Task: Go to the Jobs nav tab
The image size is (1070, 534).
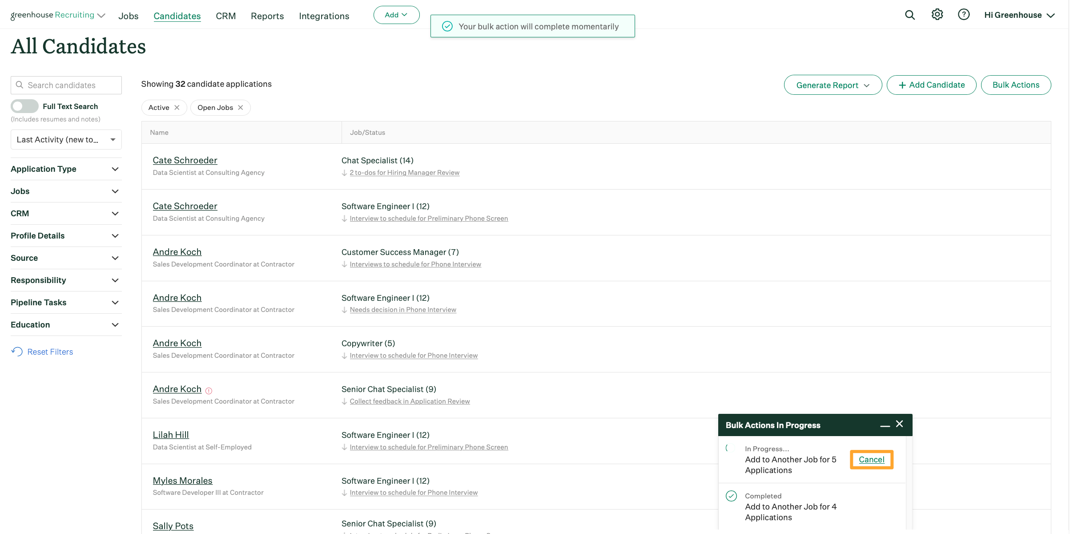Action: 129,16
